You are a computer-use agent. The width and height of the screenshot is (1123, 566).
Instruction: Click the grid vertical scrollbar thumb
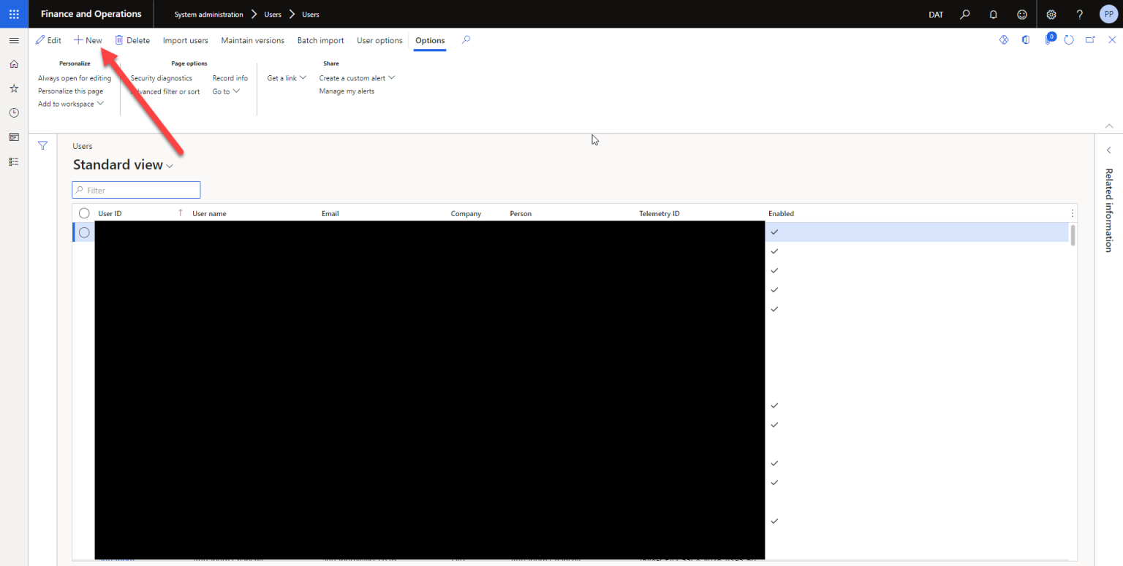coord(1073,235)
